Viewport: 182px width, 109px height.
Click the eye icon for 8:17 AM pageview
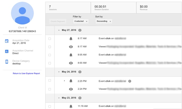click(71, 47)
